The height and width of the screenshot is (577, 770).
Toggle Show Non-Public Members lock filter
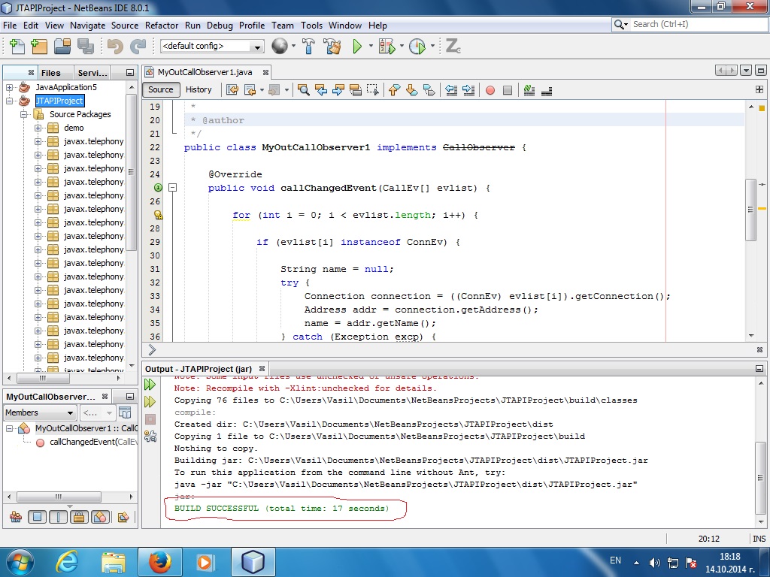(x=79, y=517)
